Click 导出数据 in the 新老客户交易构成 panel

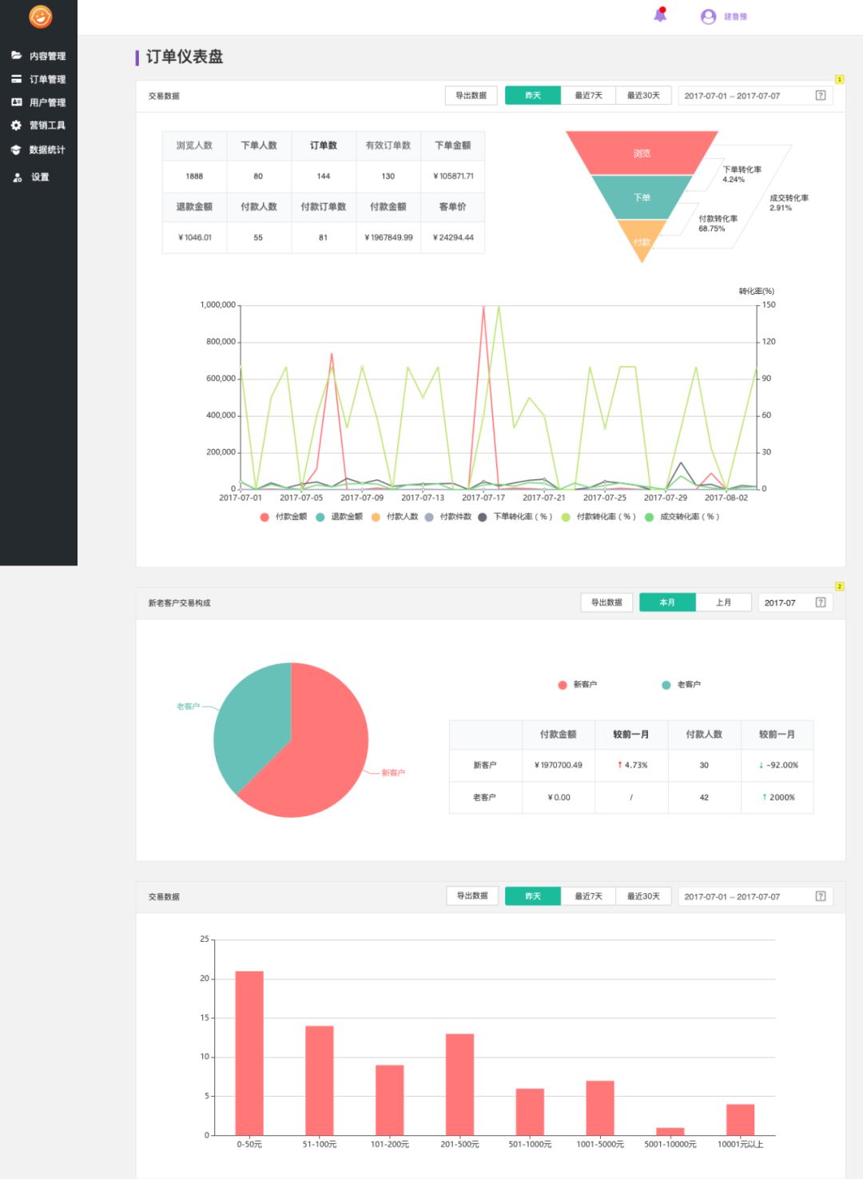click(606, 602)
